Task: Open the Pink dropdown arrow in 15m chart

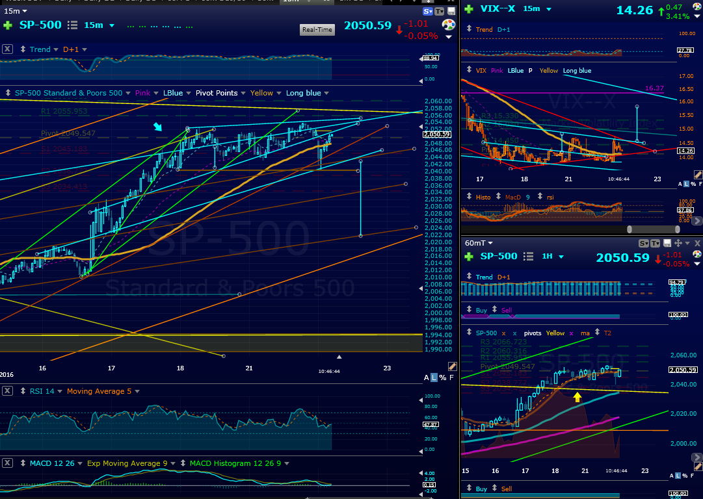Action: click(156, 93)
